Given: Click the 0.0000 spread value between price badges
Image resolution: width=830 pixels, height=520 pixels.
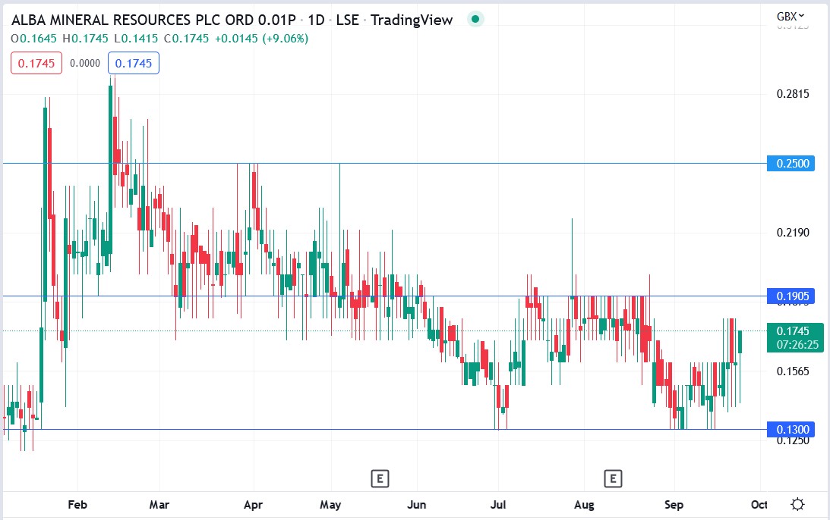Looking at the screenshot, I should point(84,63).
